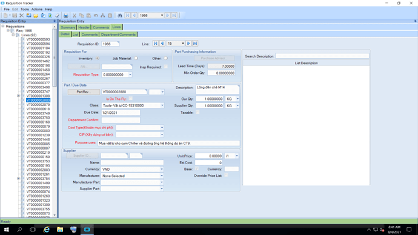Click the Clear eraser toolbar icon

coord(57,16)
